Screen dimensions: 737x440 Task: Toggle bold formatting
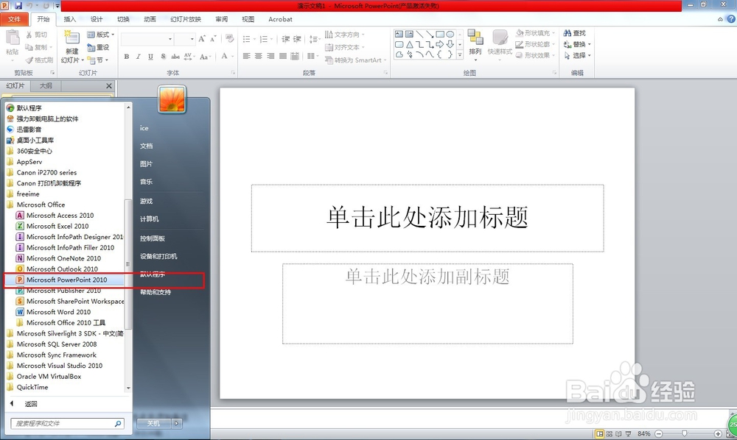coord(127,57)
